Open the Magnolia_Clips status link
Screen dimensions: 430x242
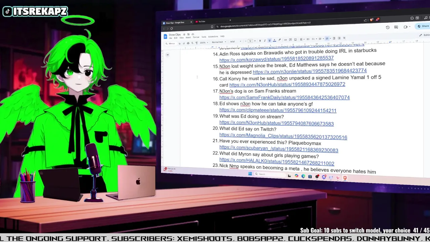coord(283,136)
